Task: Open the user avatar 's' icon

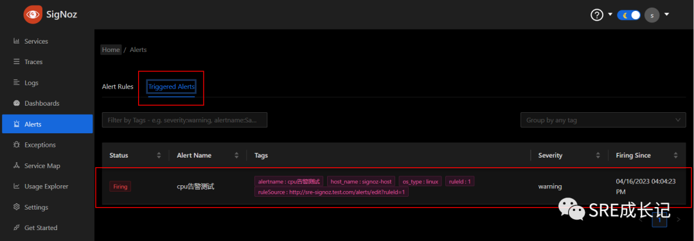Action: click(652, 15)
